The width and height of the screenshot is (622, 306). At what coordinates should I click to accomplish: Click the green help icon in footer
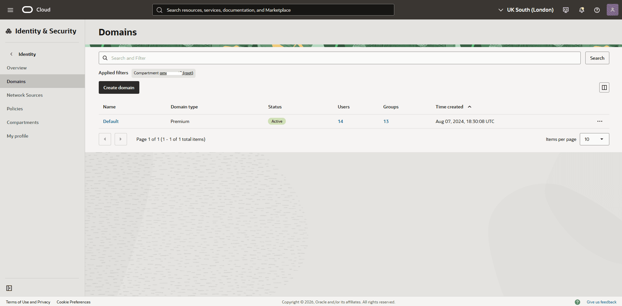578,302
